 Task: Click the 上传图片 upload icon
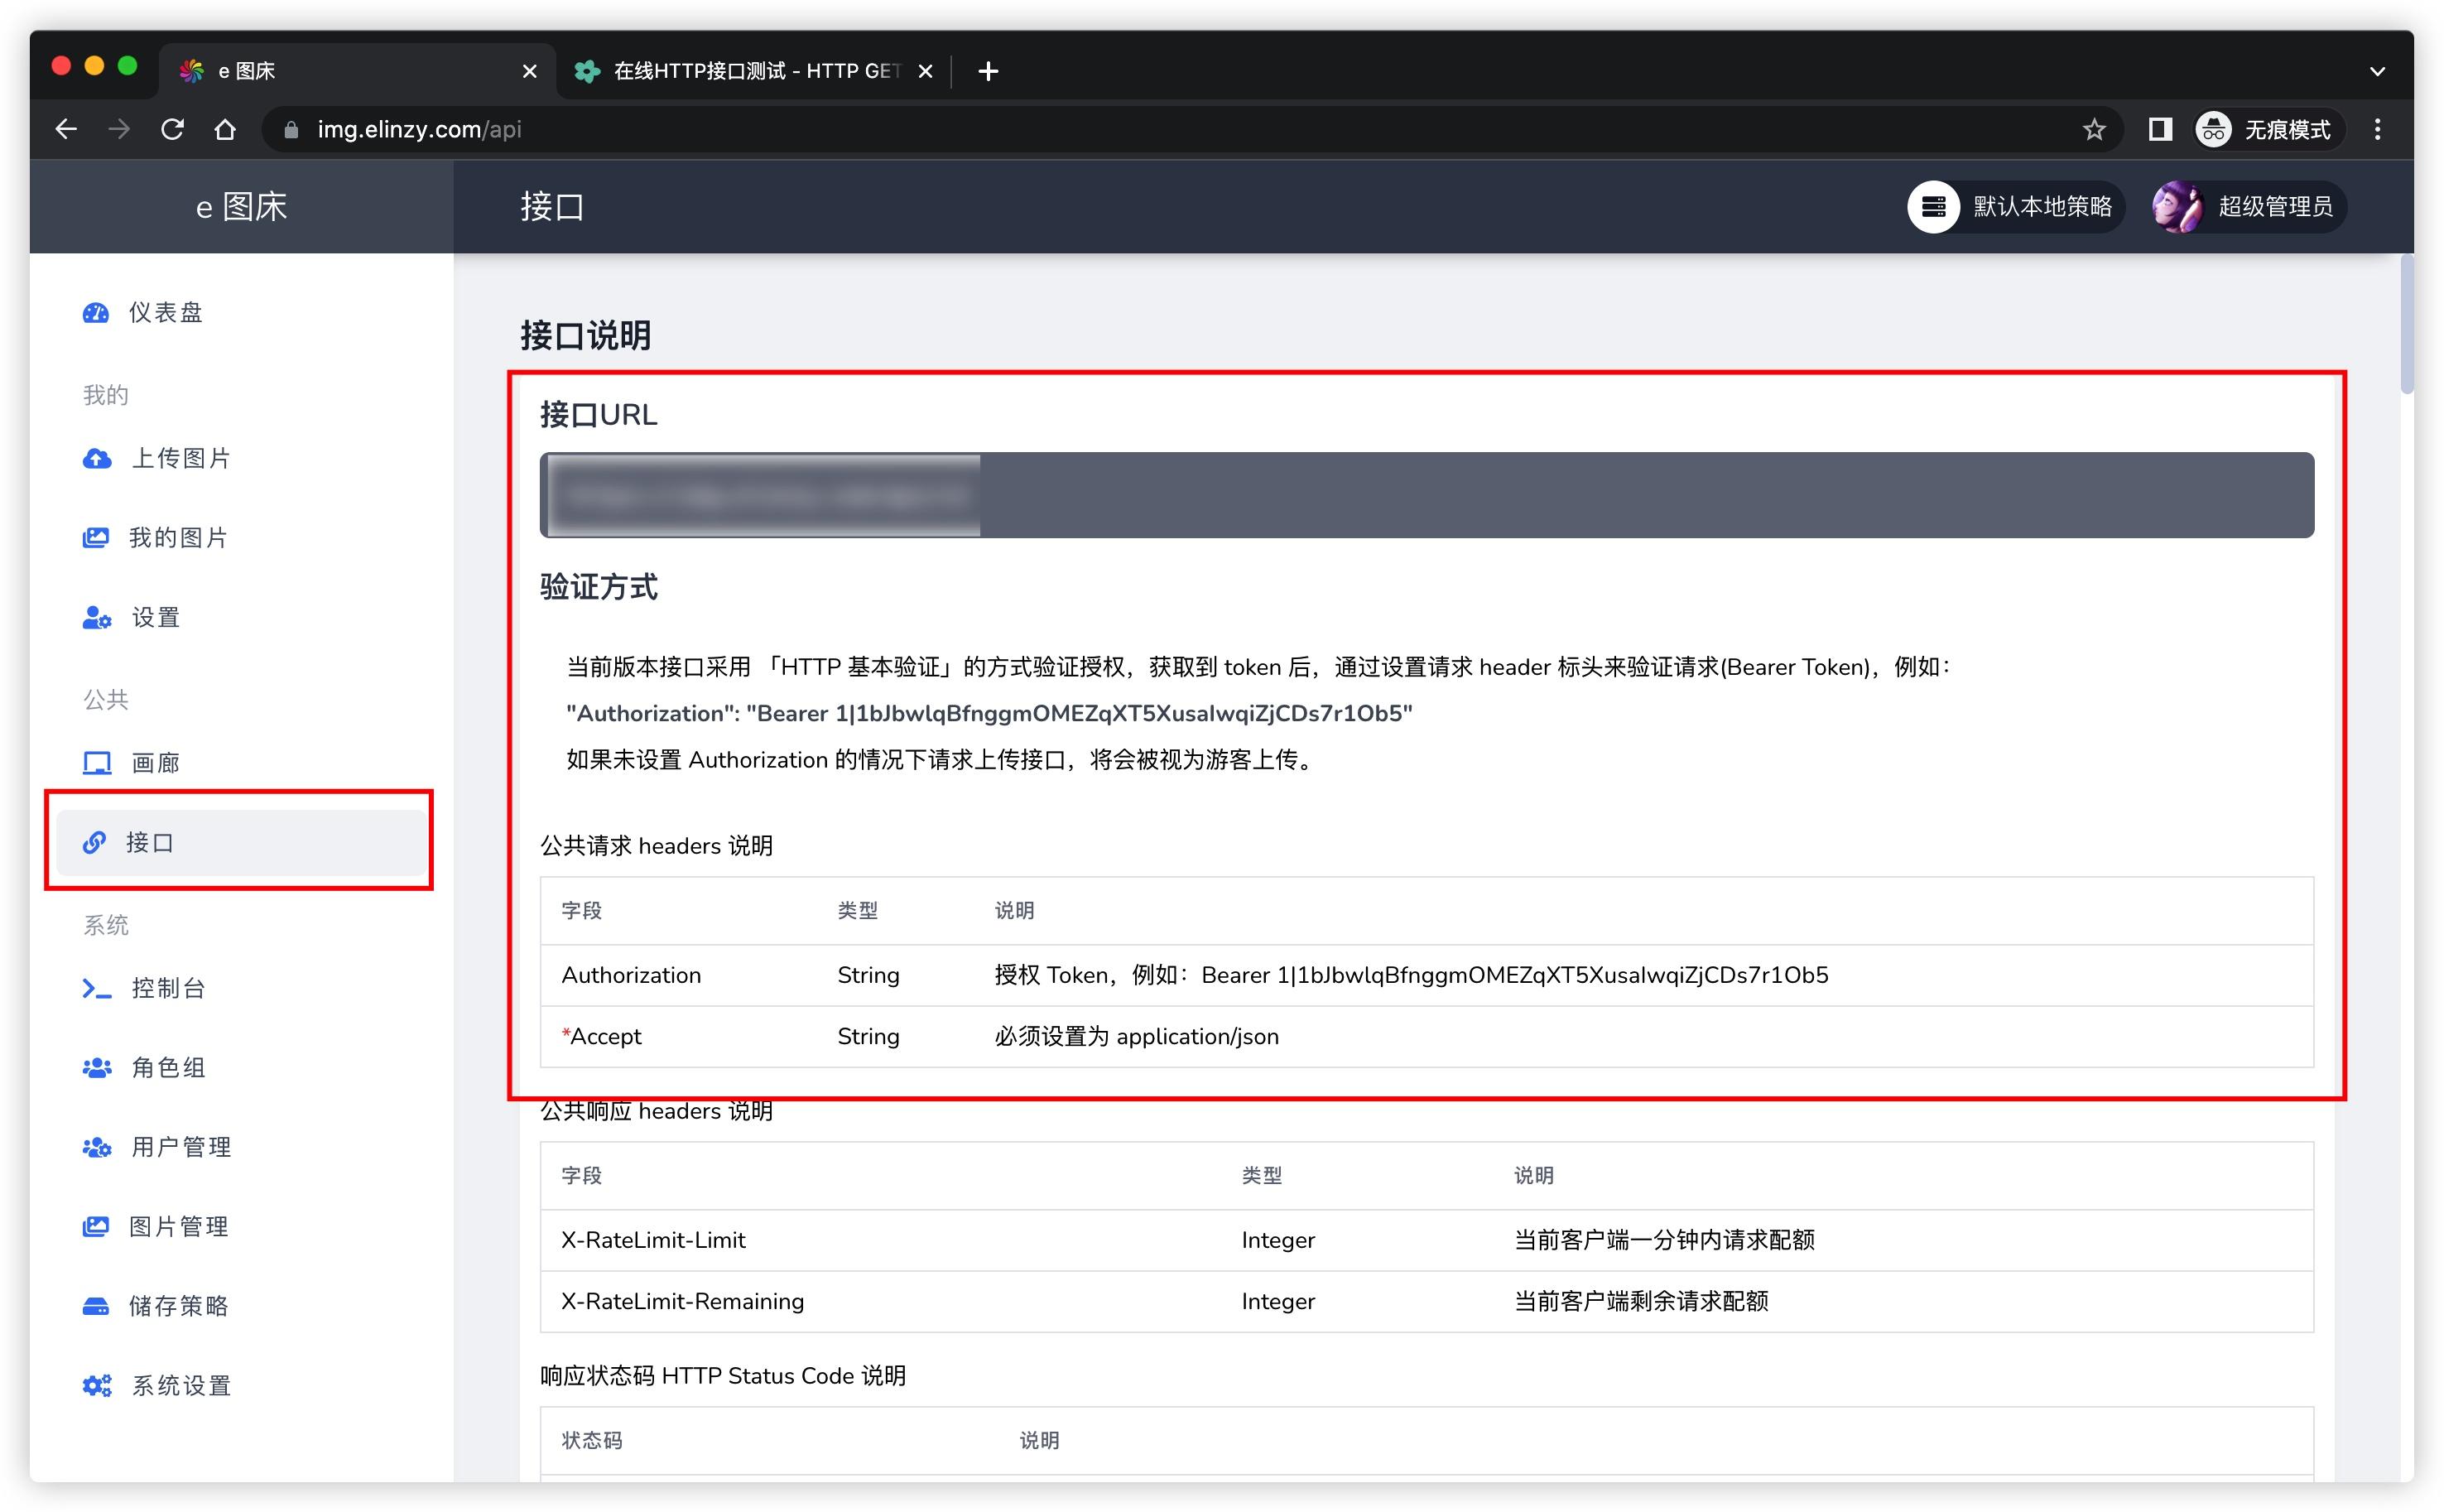(x=96, y=458)
